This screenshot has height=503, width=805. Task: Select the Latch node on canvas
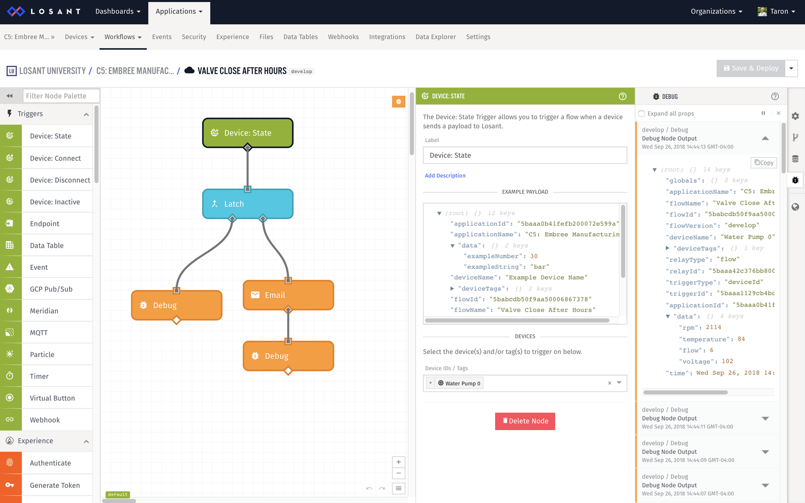click(248, 204)
